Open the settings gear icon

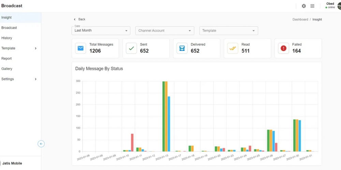tap(303, 6)
